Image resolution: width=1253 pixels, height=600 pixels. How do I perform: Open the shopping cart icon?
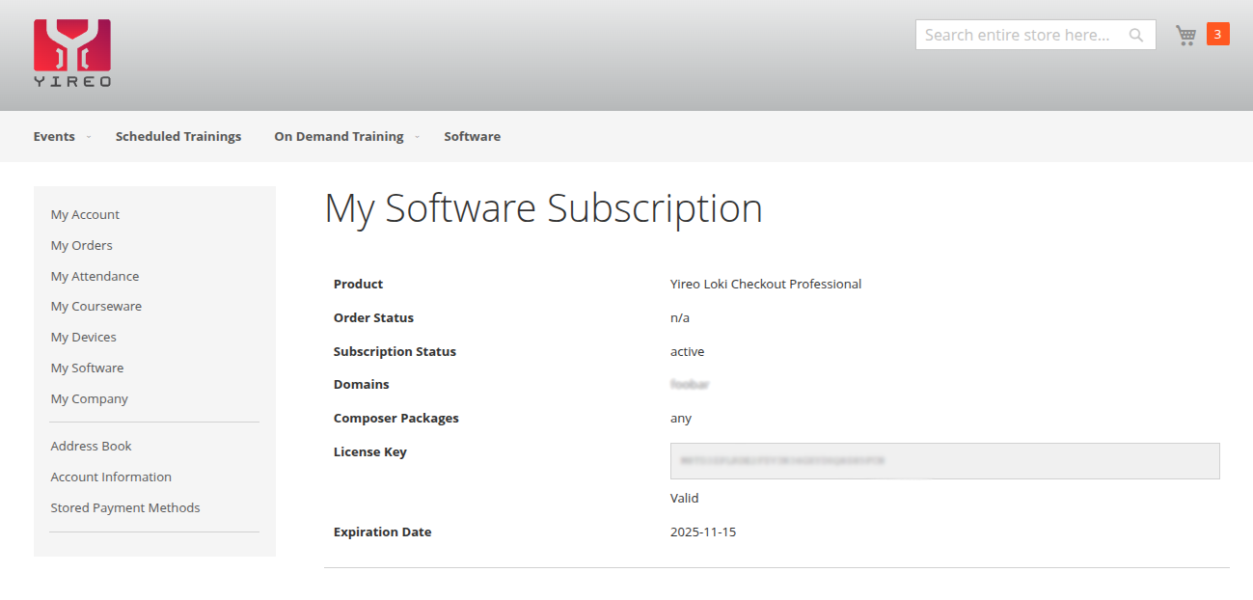point(1185,36)
